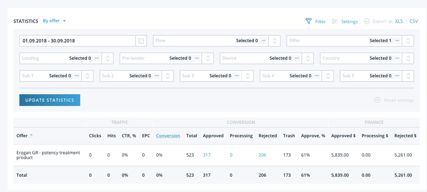Viewport: 427px width, 192px height.
Task: Expand the Sub 3 filter arrows
Action: tap(247, 76)
